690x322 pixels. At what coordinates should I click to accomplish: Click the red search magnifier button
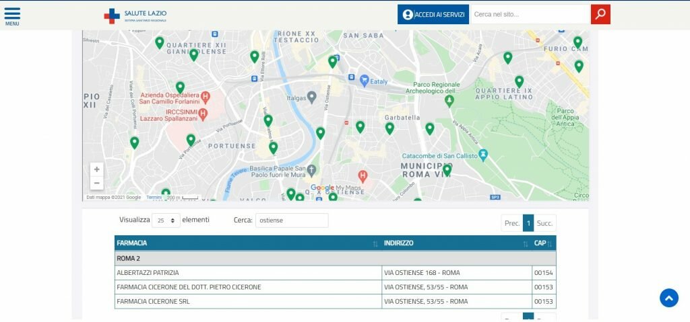[x=600, y=14]
